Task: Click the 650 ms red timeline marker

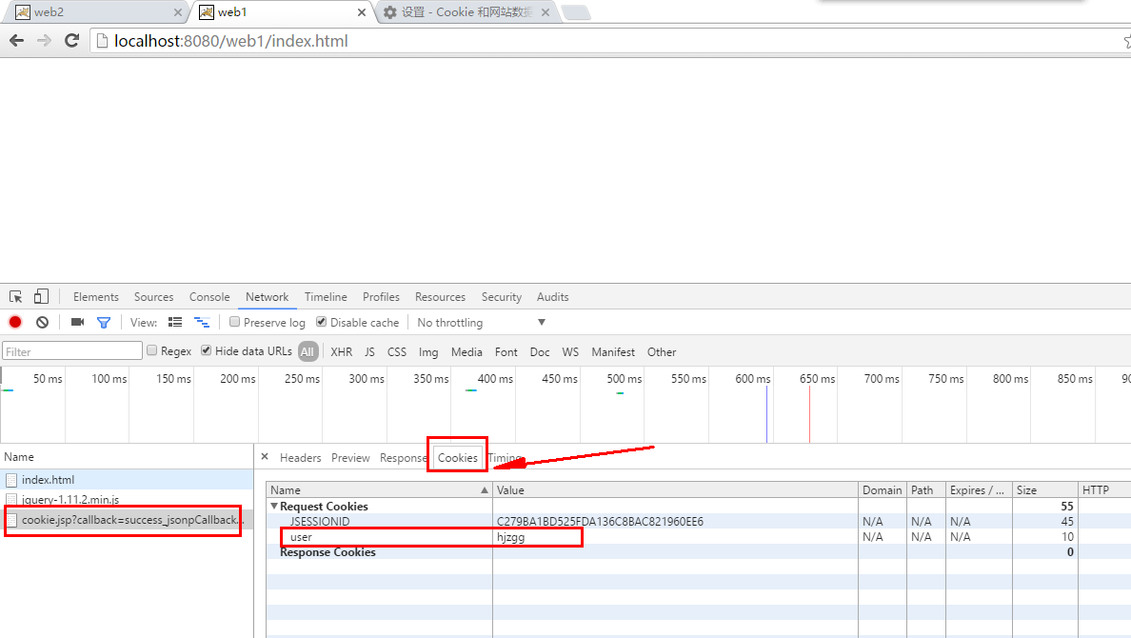Action: tap(809, 409)
